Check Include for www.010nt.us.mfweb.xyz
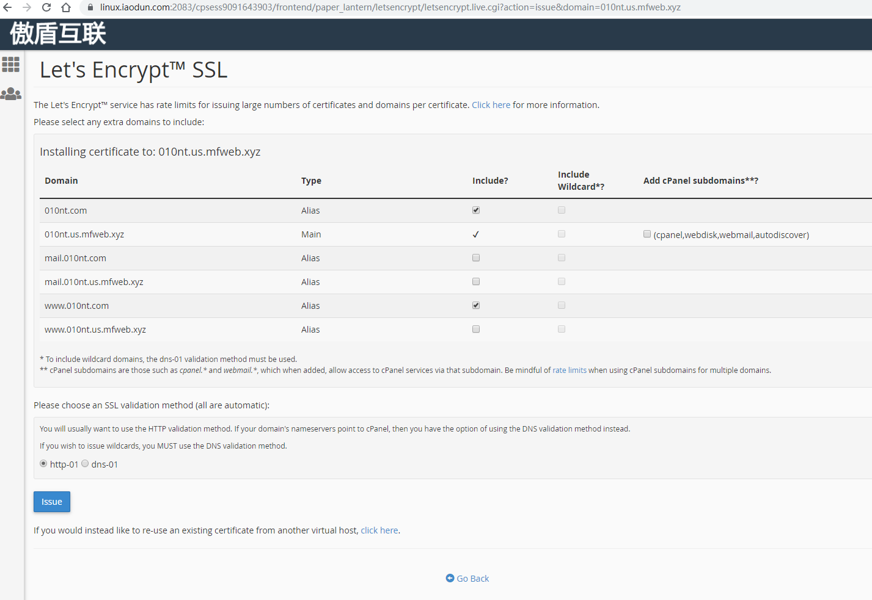 coord(476,329)
